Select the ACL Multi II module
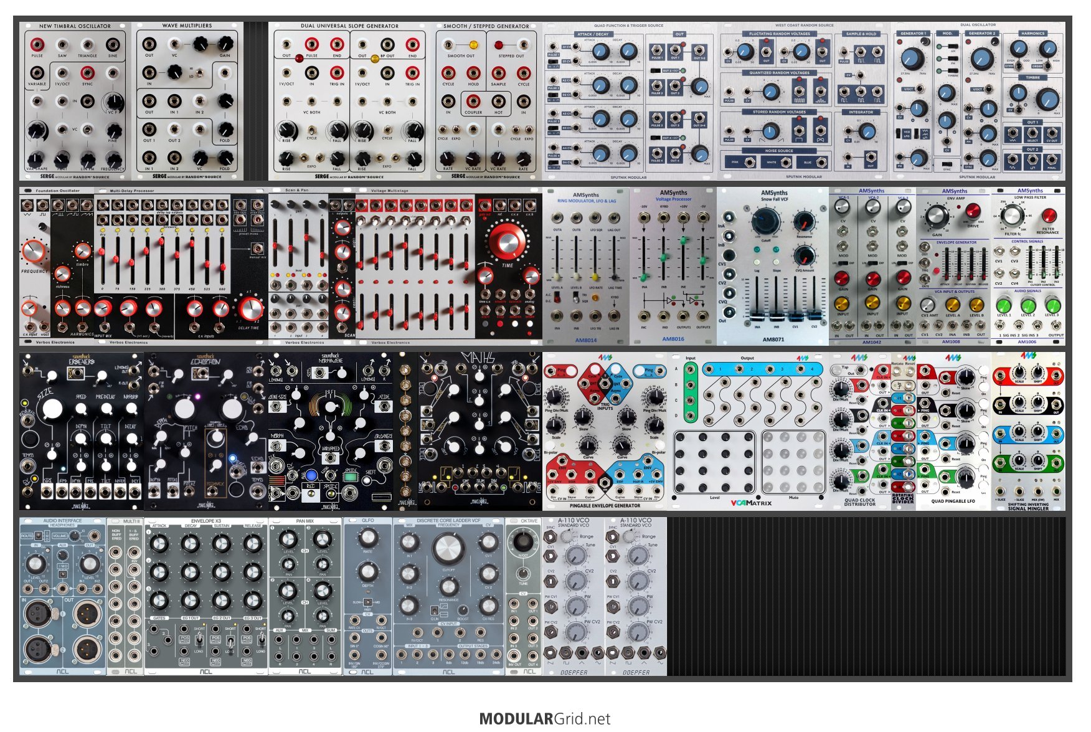This screenshot has height=732, width=1091. tap(125, 596)
